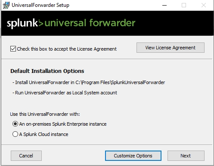This screenshot has height=166, width=214.
Task: Open the View License Agreement button
Action: pyautogui.click(x=171, y=48)
